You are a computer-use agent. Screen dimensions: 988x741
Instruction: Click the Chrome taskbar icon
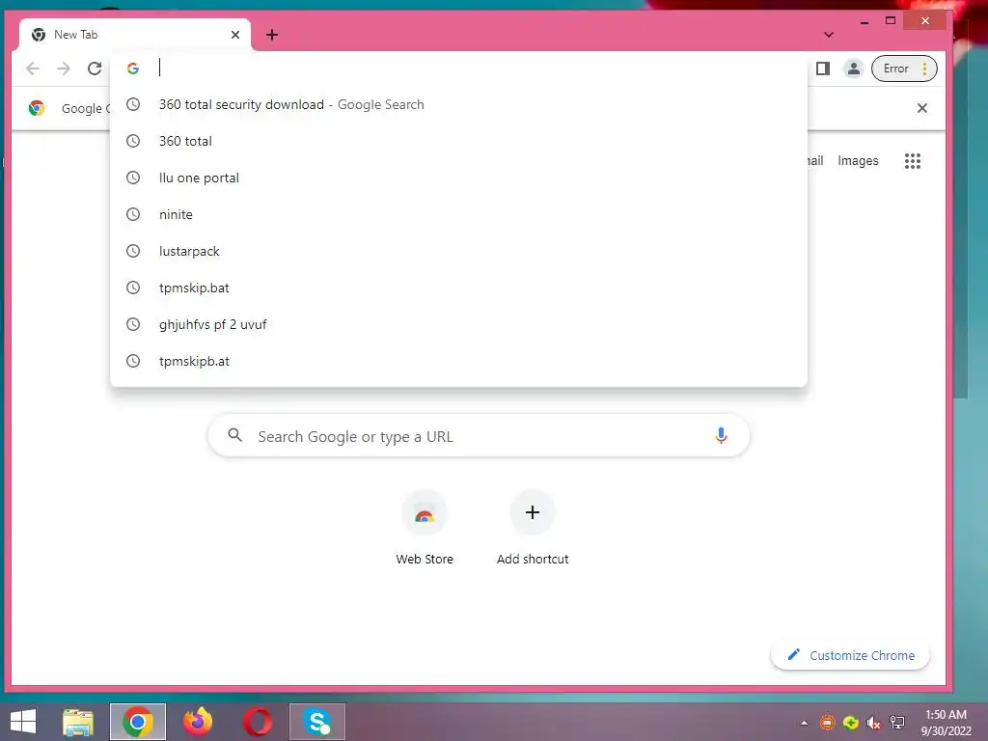[x=138, y=722]
